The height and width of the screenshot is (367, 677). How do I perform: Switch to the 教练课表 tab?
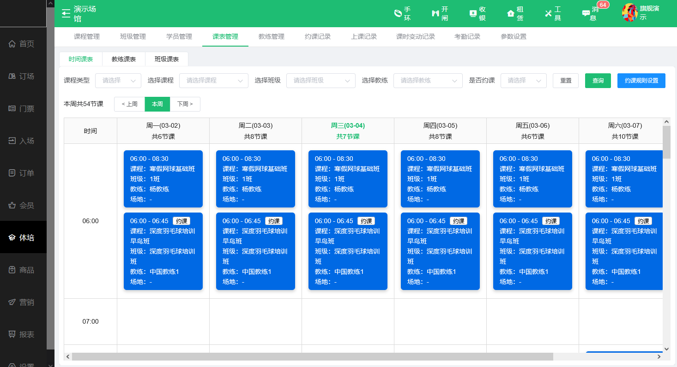coord(124,59)
